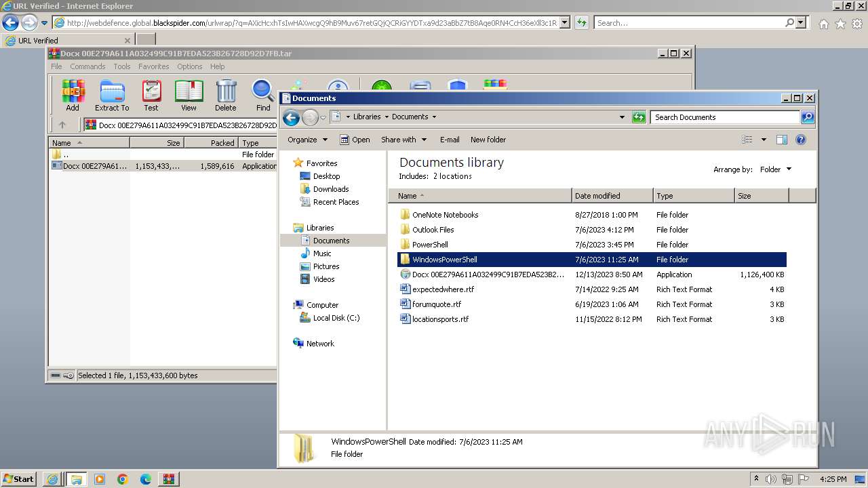Click Internet Explorer back button

(x=10, y=23)
